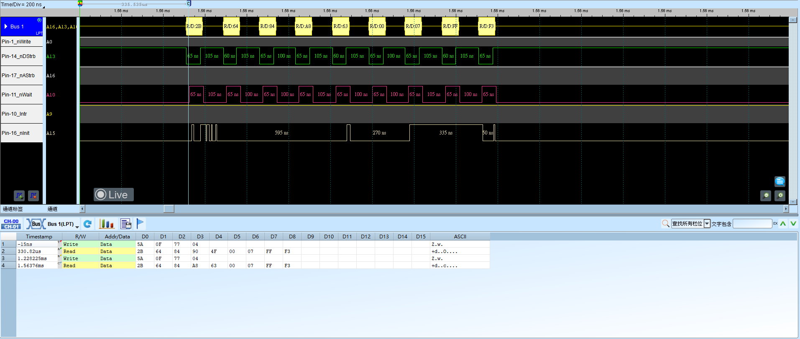Click the Addr/Data column header
Screen dimensions: 800x339
pyautogui.click(x=117, y=237)
